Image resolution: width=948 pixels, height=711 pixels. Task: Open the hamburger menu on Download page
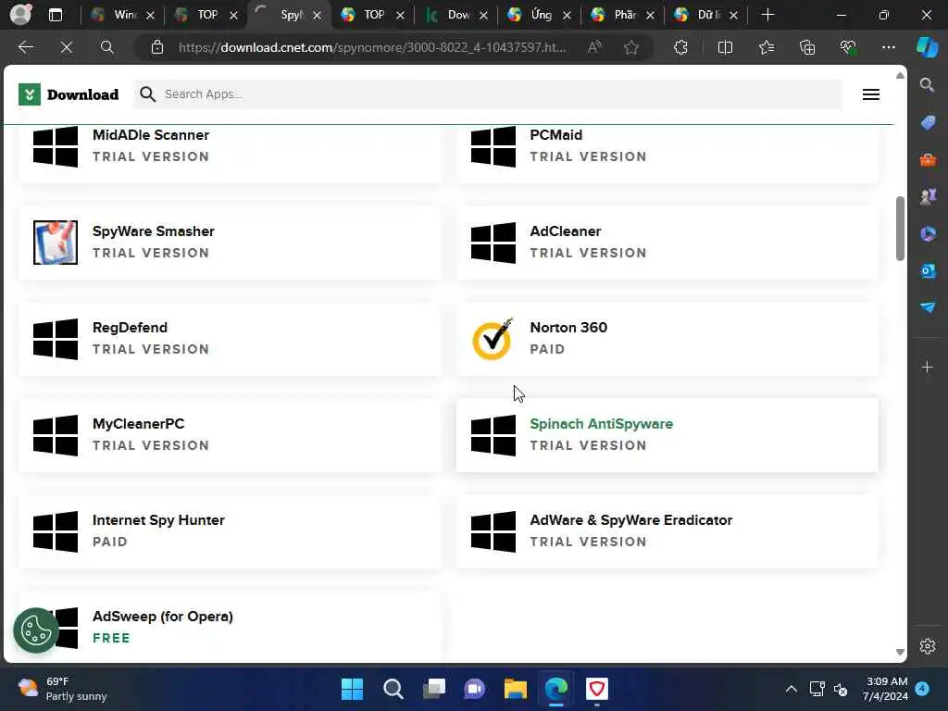[x=870, y=94]
